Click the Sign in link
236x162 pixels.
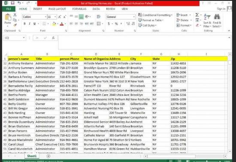click(x=221, y=9)
